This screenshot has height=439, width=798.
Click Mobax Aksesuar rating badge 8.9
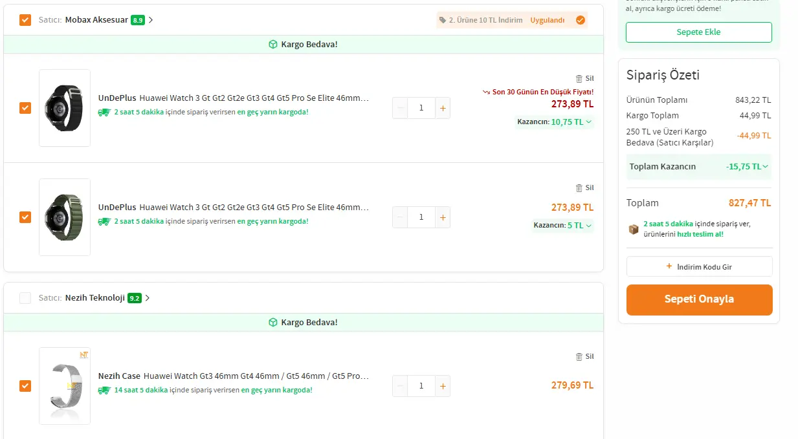[138, 20]
